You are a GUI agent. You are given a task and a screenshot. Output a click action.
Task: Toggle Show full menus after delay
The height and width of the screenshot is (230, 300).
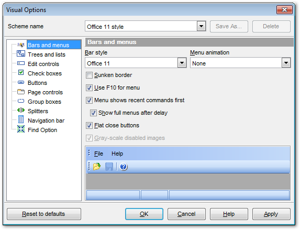tap(93, 113)
